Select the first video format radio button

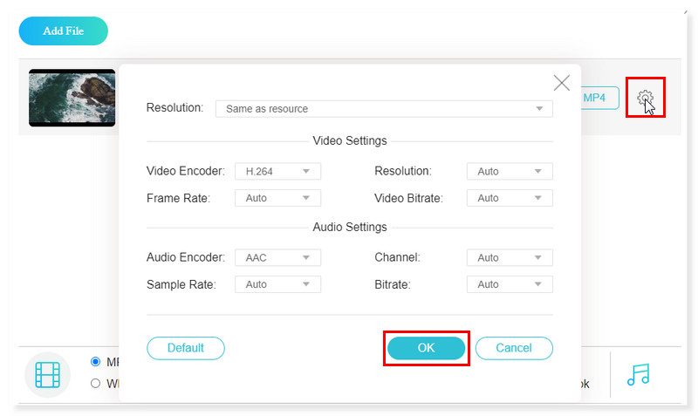pyautogui.click(x=96, y=362)
